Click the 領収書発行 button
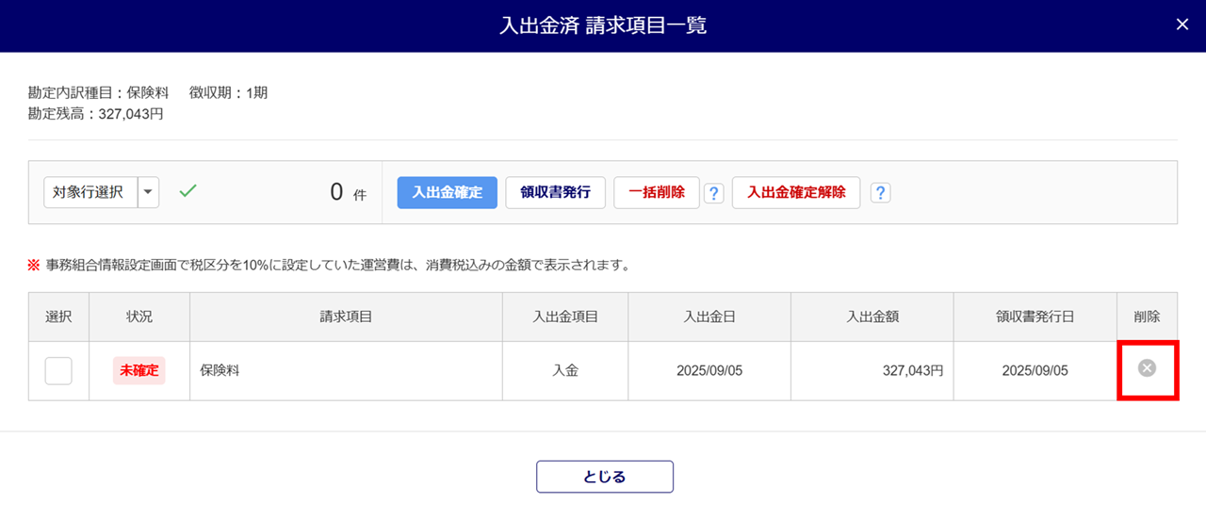 pos(556,192)
